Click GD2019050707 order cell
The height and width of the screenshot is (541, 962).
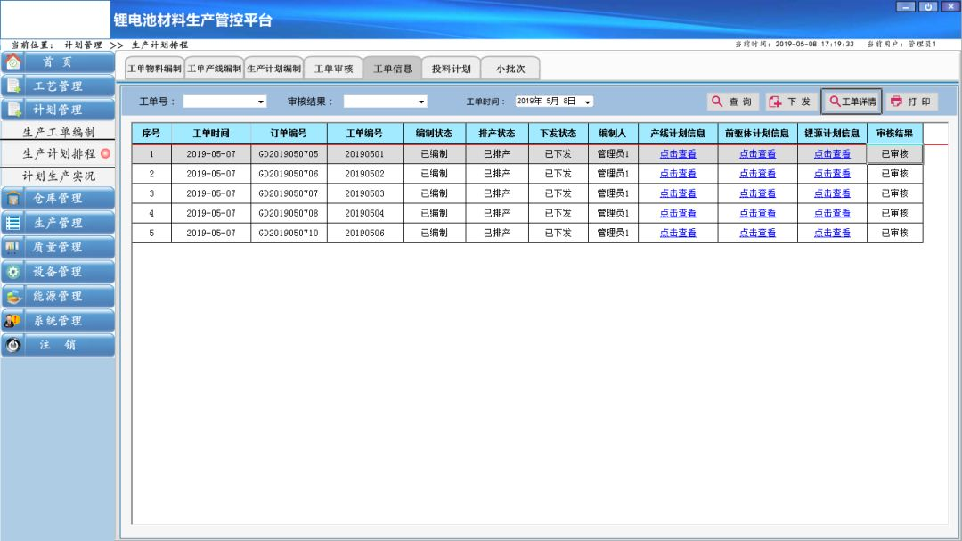click(x=289, y=193)
